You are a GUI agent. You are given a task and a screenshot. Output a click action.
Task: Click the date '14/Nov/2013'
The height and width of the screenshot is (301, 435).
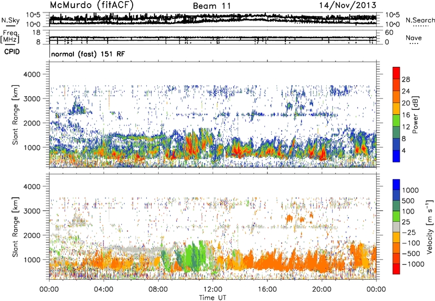pos(347,5)
